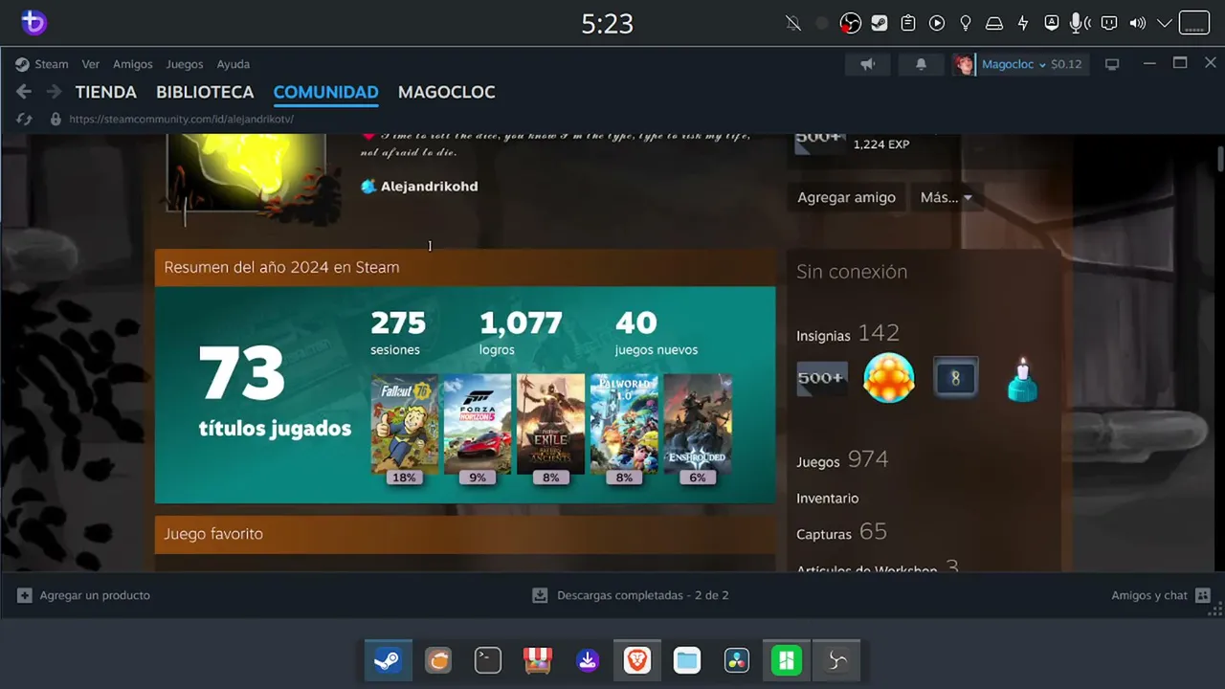The image size is (1225, 689).
Task: Launch the terminal from the dock
Action: click(488, 660)
